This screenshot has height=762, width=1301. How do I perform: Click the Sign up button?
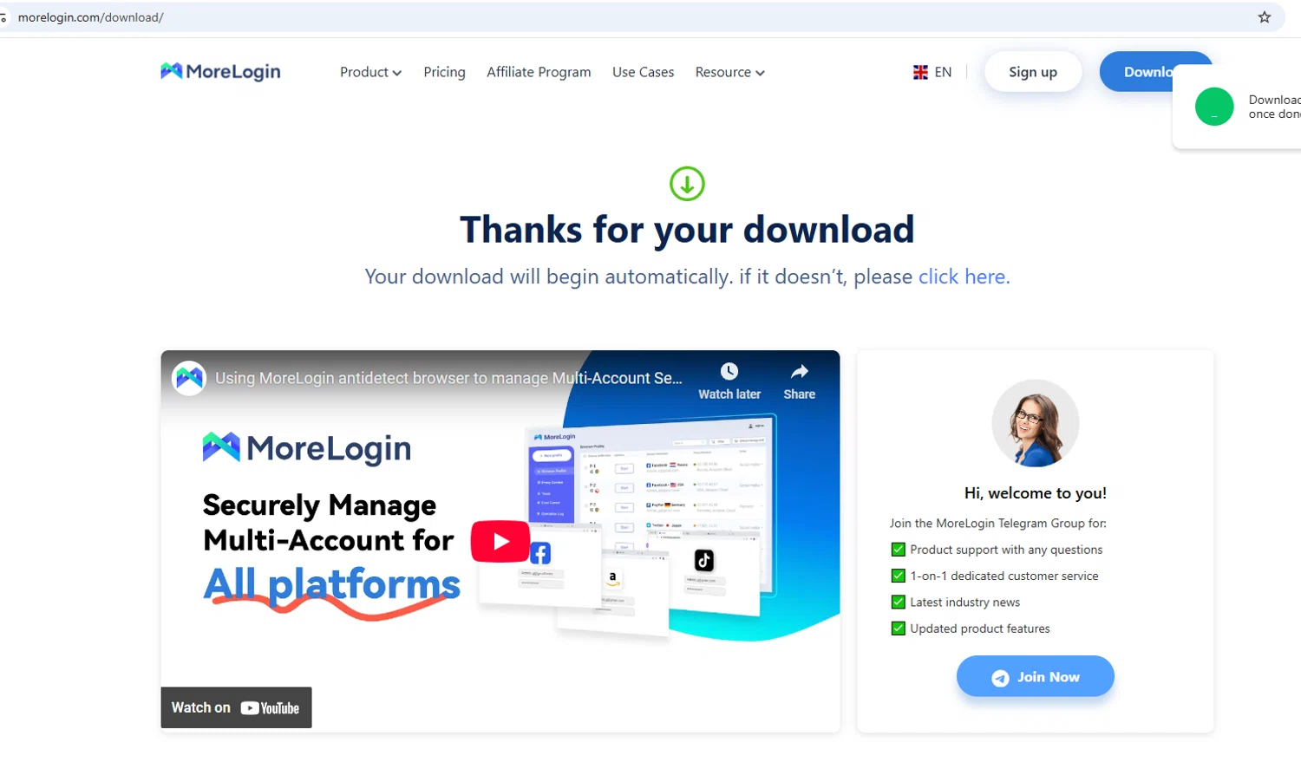pos(1033,72)
